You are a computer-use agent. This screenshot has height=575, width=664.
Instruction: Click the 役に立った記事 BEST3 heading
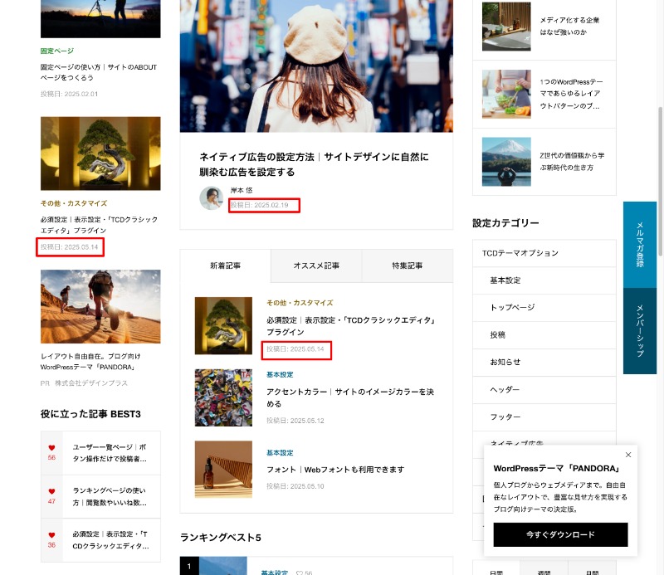point(90,414)
